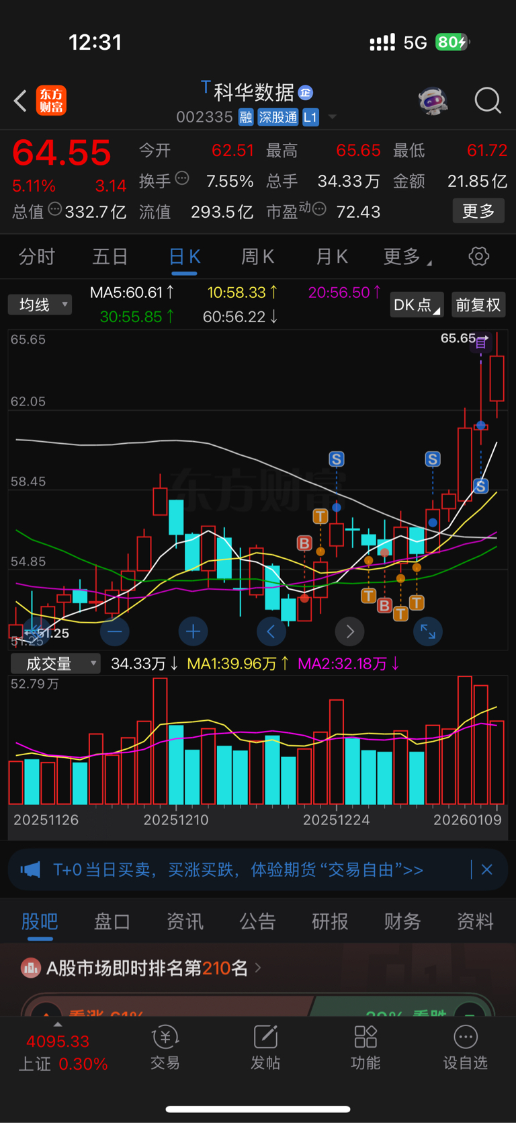The height and width of the screenshot is (1123, 516).
Task: Tap the blue enterprise badge beside 科华数据
Action: pyautogui.click(x=305, y=93)
